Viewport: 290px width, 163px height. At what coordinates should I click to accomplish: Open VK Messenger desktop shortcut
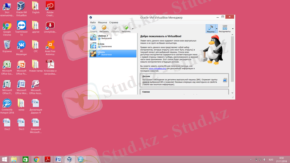[x=21, y=48]
